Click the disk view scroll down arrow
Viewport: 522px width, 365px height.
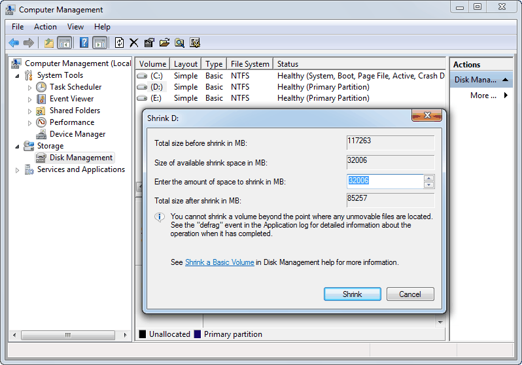point(440,322)
